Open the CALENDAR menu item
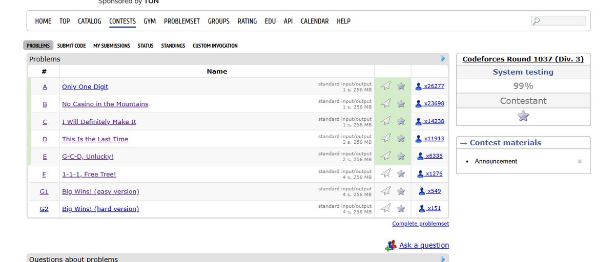Viewport: 615px width, 262px height. pyautogui.click(x=315, y=21)
